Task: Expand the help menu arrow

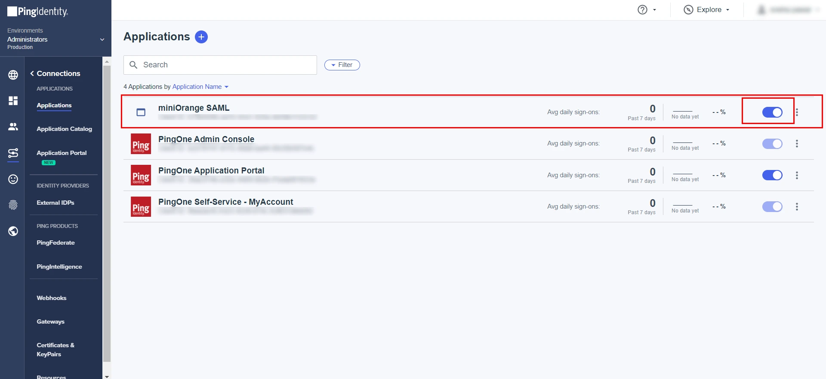Action: pos(654,10)
